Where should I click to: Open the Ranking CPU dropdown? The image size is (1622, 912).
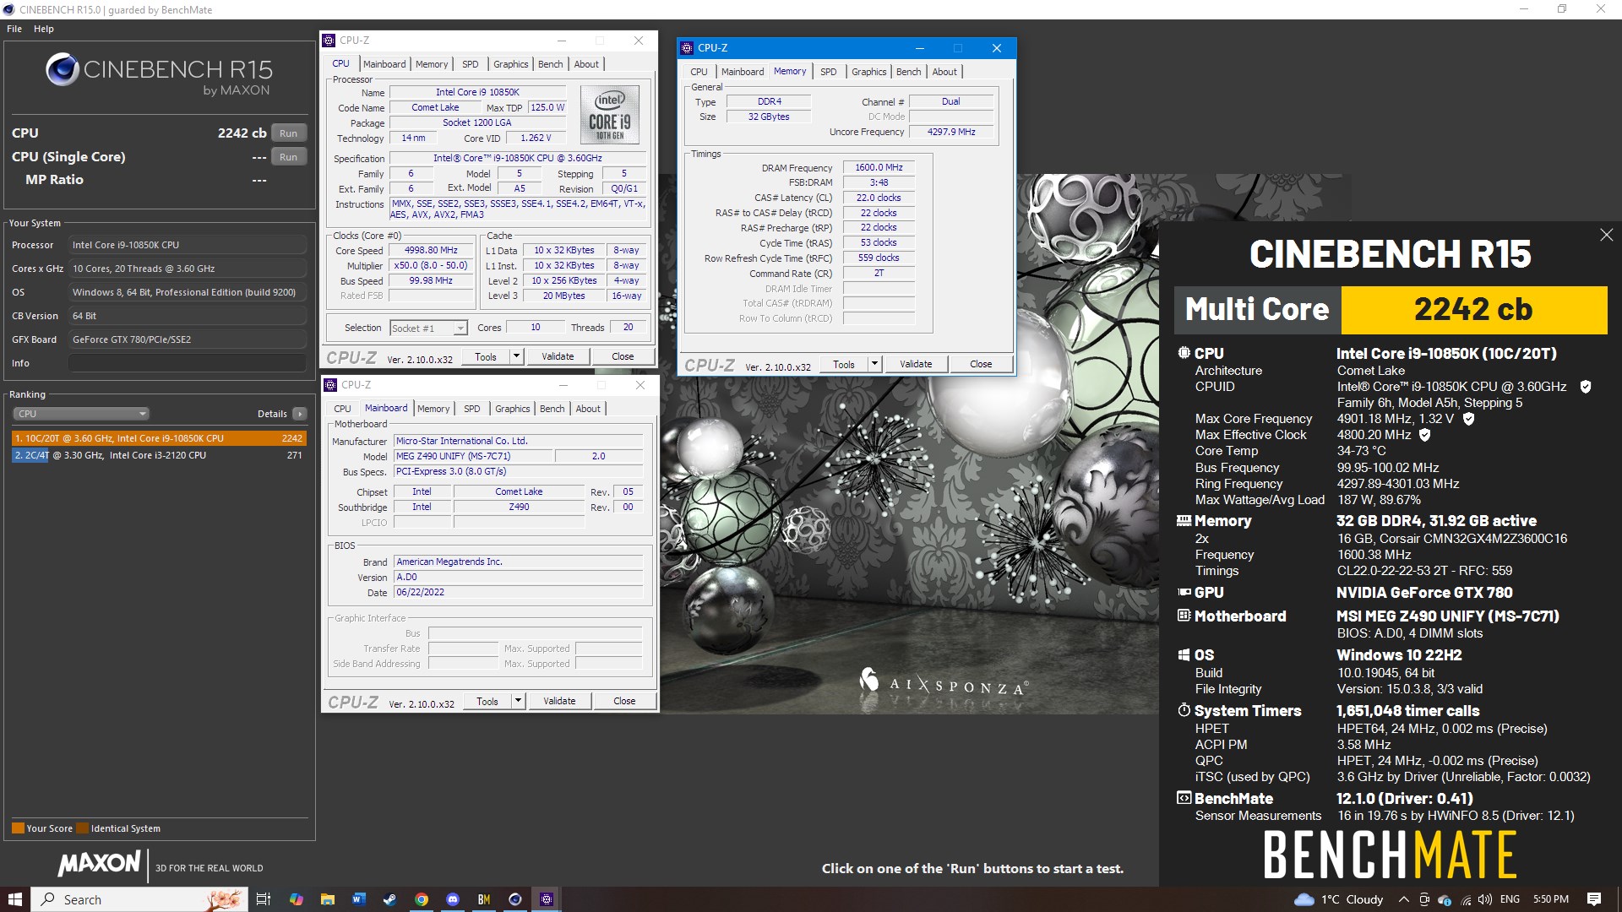point(81,414)
